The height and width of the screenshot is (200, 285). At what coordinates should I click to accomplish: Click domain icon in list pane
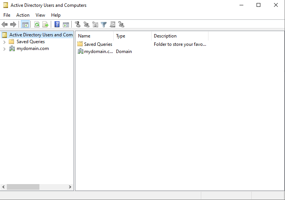[x=80, y=52]
